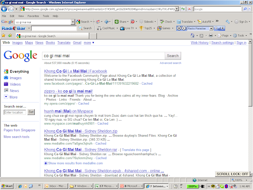
Task: Click the Google Toolbar Share button
Action: (120, 22)
